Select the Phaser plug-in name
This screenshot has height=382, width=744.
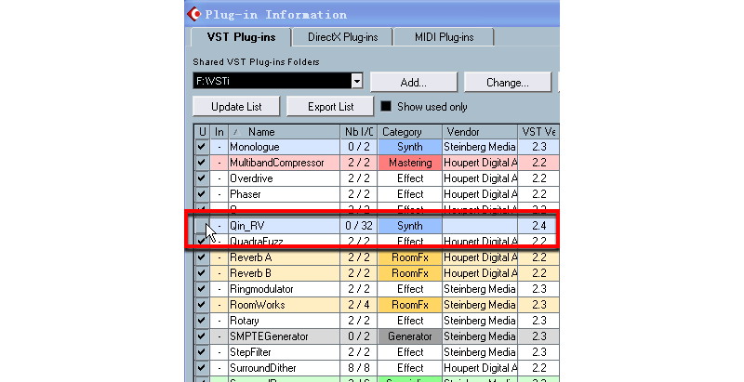[246, 194]
